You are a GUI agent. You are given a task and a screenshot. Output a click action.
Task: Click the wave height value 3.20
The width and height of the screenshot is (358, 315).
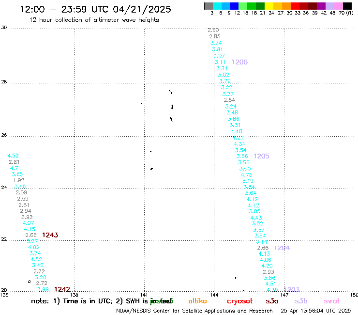pos(41,277)
